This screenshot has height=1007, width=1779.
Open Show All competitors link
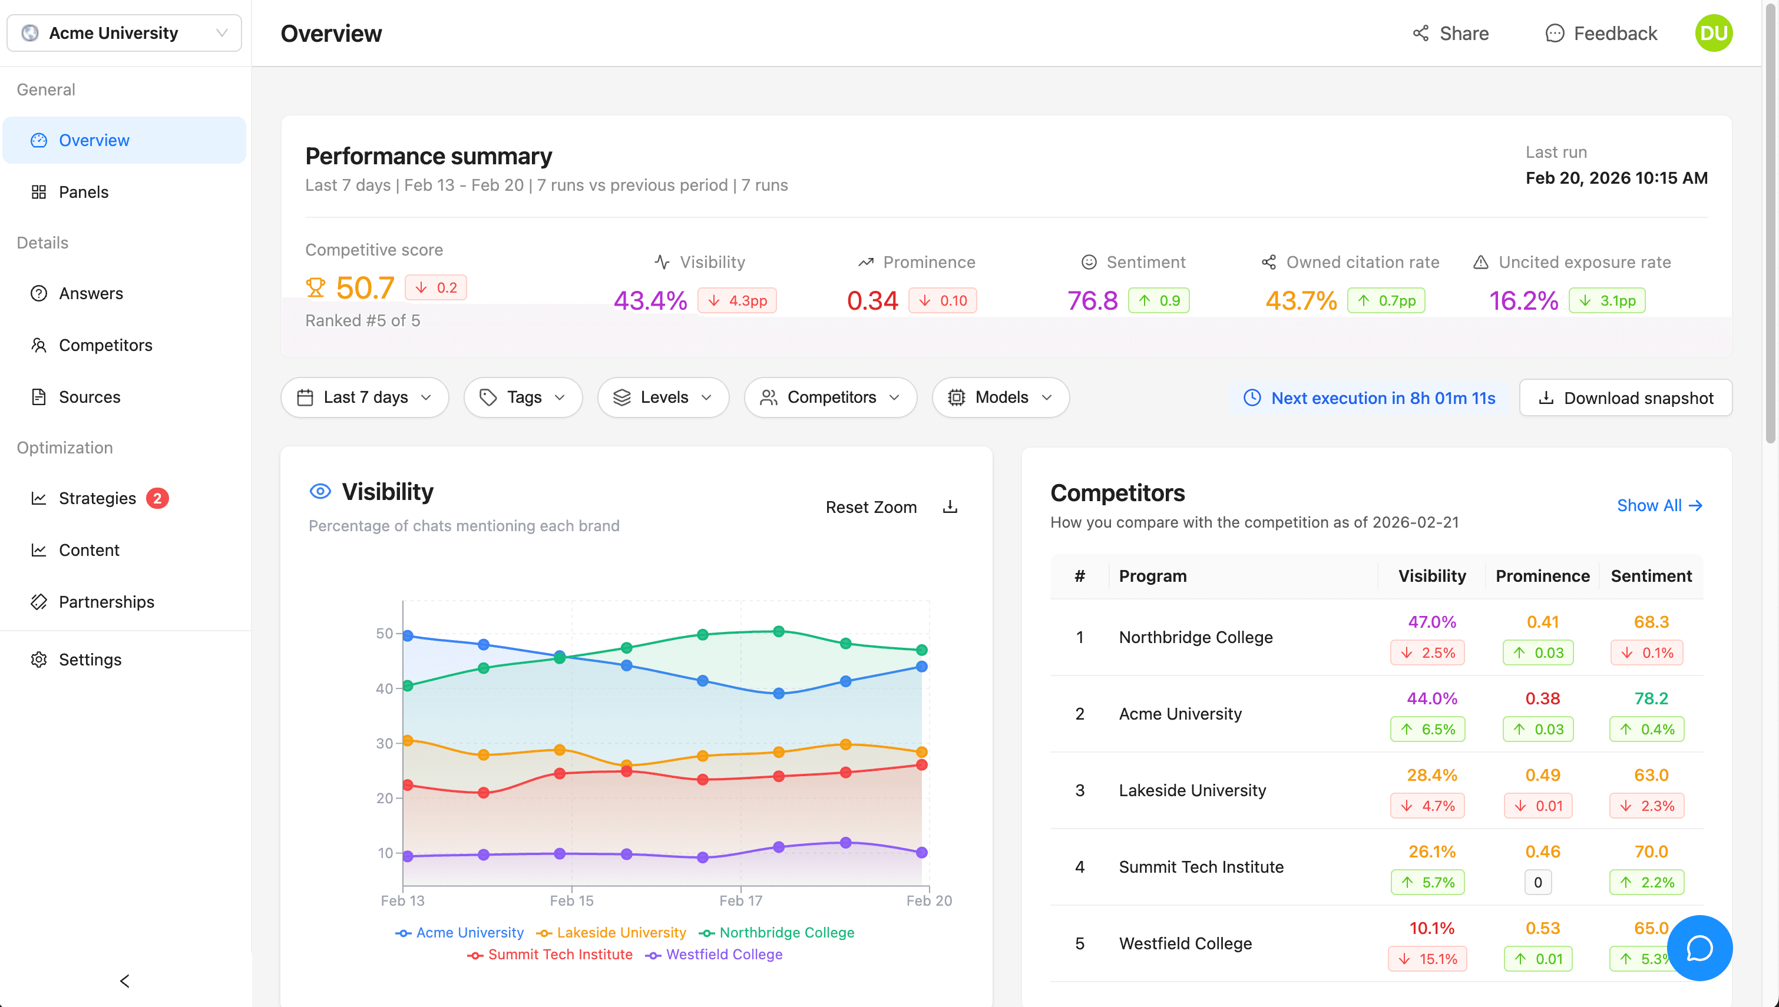coord(1660,506)
